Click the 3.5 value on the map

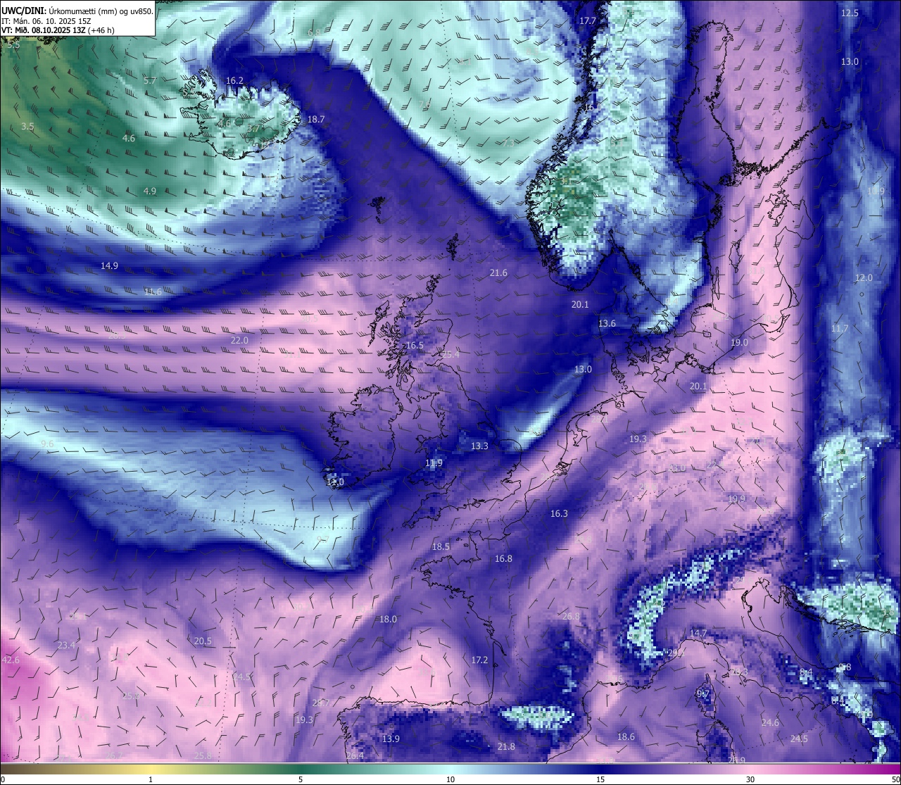point(27,127)
